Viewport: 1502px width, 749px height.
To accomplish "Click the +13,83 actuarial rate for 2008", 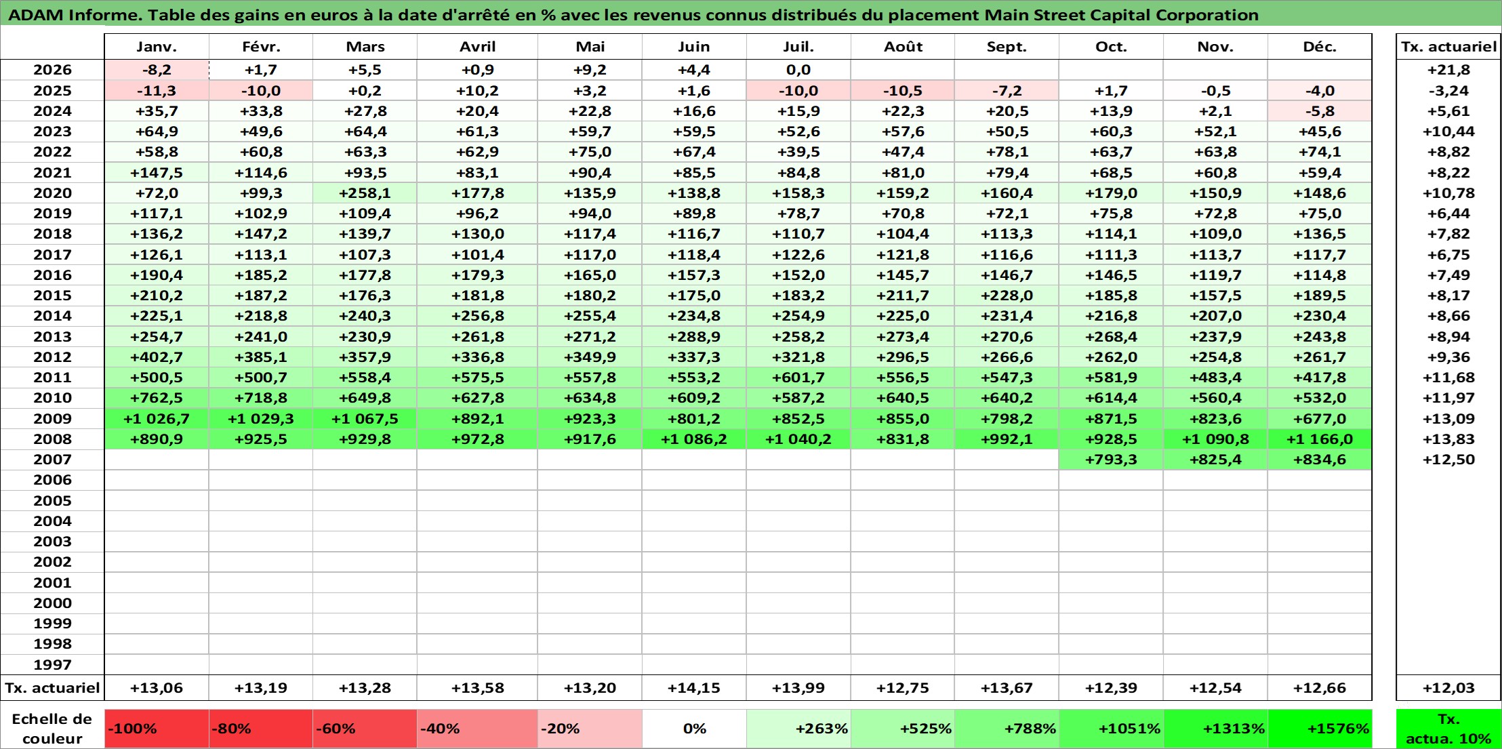I will pos(1448,439).
